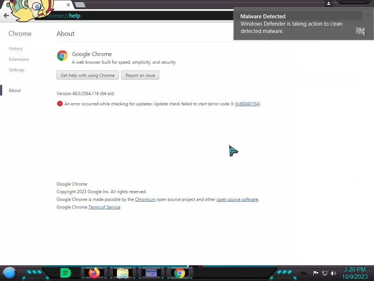This screenshot has width=374, height=281.
Task: Click the Google Chrome logo icon
Action: click(62, 56)
